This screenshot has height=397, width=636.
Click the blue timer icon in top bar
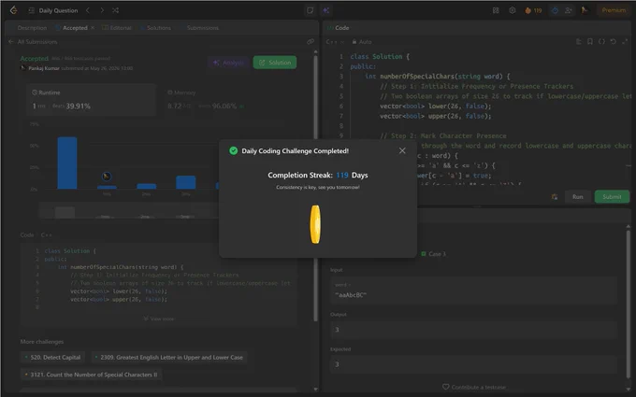pyautogui.click(x=555, y=10)
